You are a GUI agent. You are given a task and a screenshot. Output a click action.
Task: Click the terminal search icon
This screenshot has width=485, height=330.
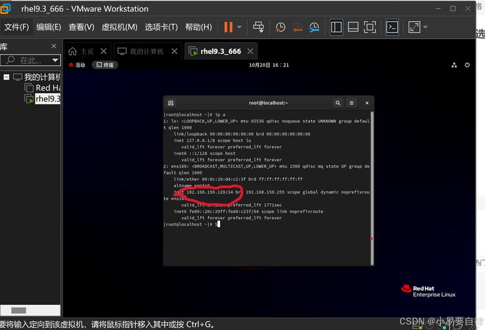338,103
